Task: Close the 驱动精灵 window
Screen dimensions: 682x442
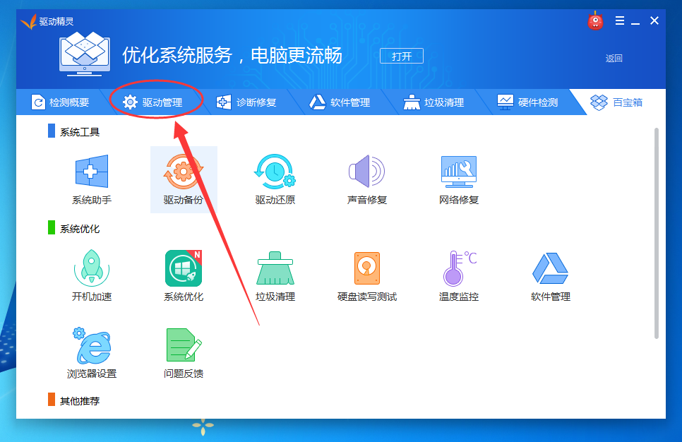Action: click(654, 20)
